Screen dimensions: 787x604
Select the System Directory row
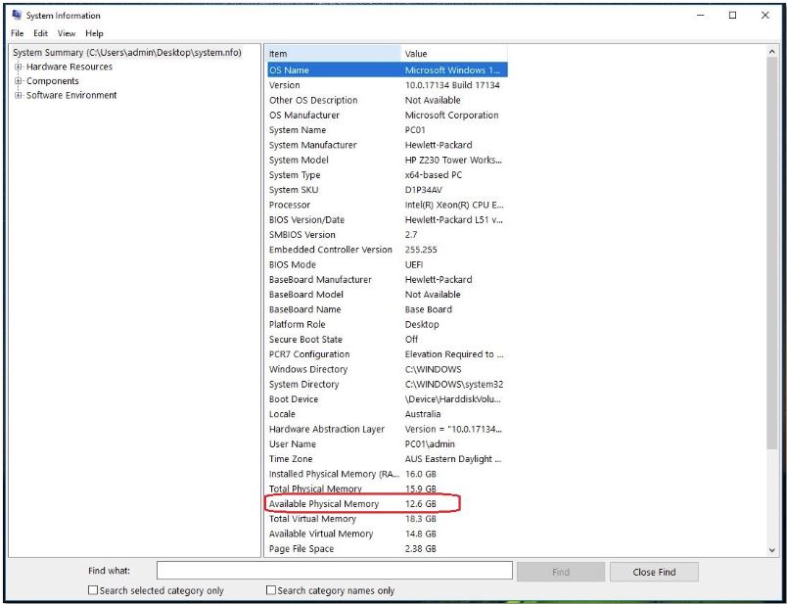point(388,384)
